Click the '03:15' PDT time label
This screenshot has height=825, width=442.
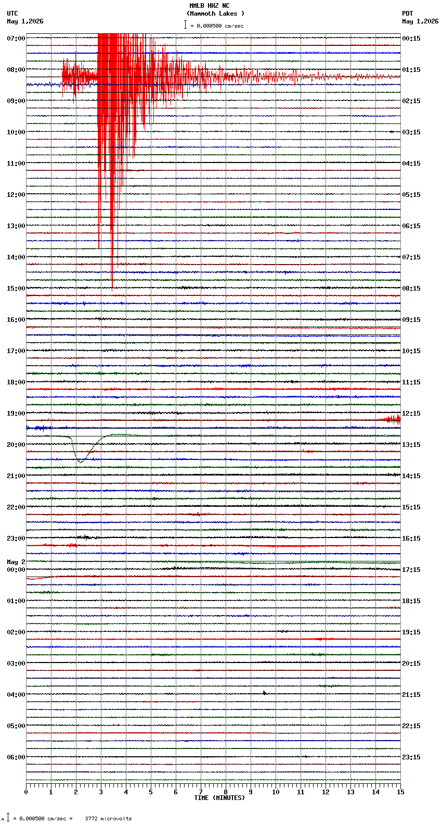click(411, 132)
